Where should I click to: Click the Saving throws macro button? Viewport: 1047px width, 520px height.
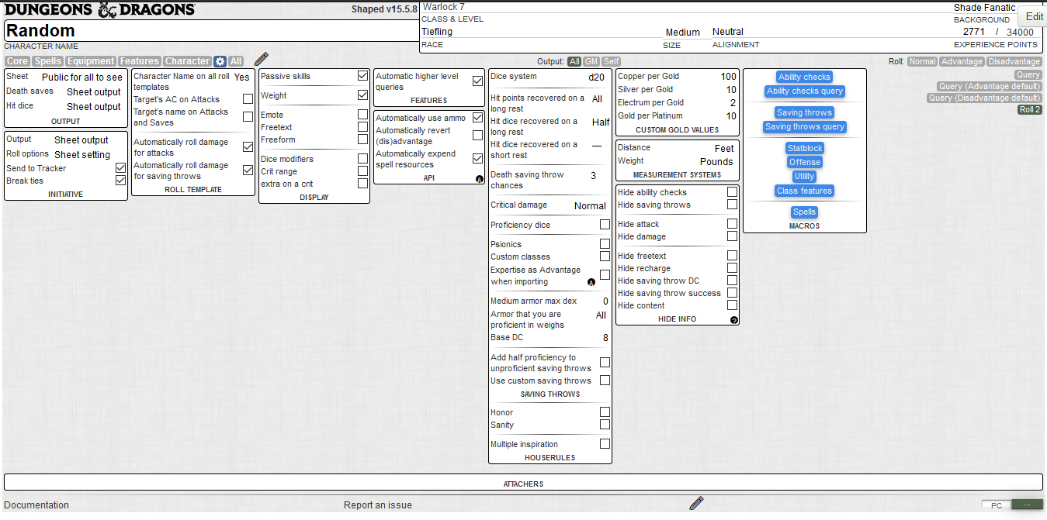pos(805,112)
